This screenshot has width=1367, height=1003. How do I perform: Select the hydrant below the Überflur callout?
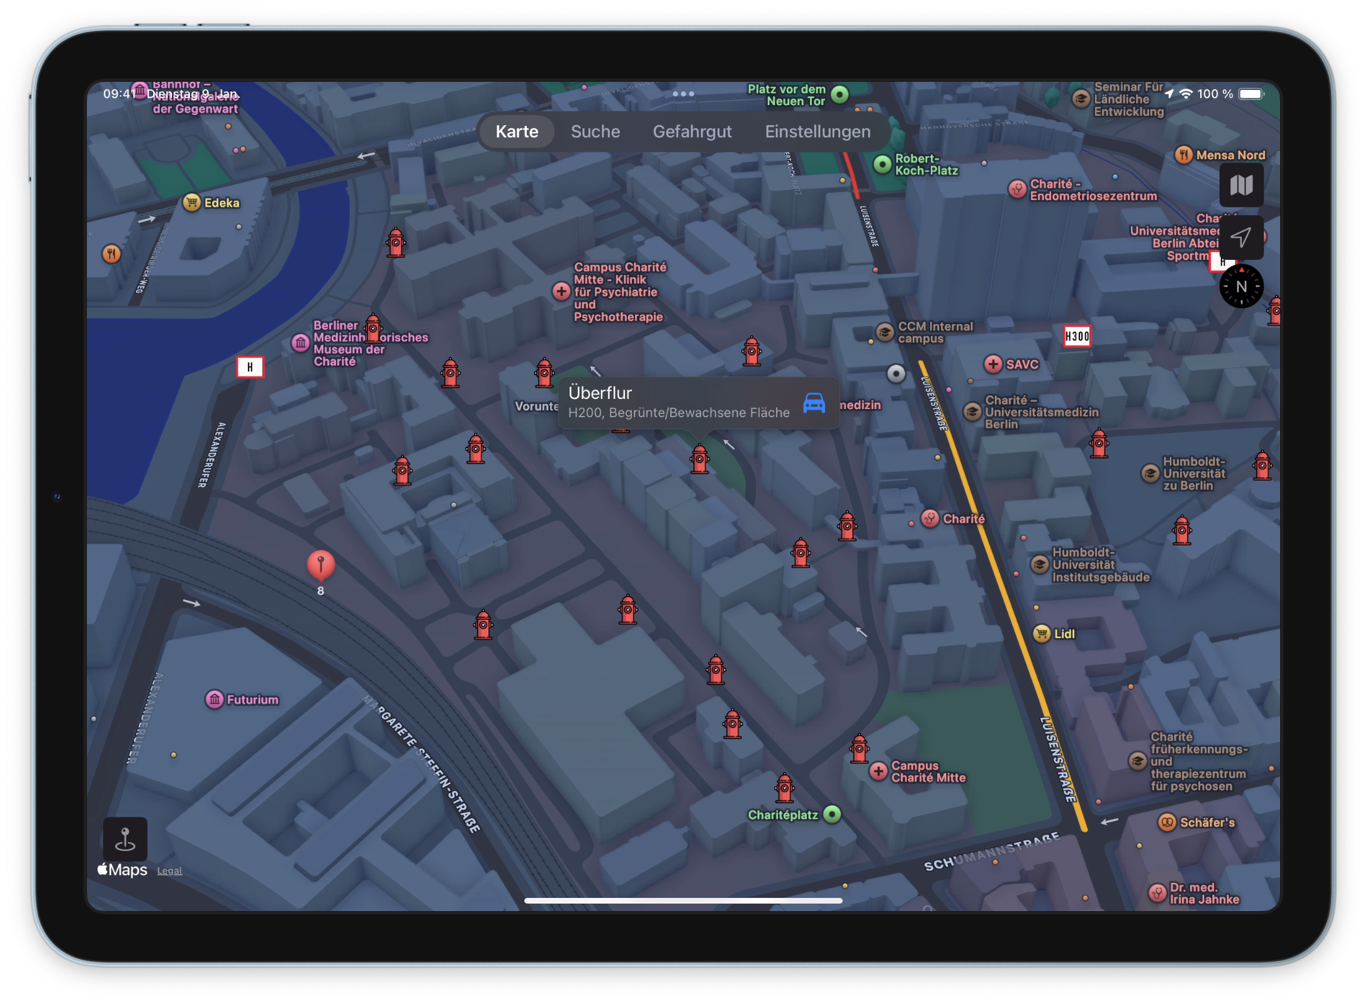(x=699, y=458)
